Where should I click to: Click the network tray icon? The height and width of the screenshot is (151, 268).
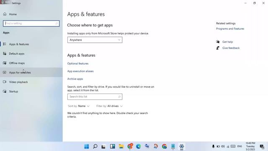[x=228, y=146]
